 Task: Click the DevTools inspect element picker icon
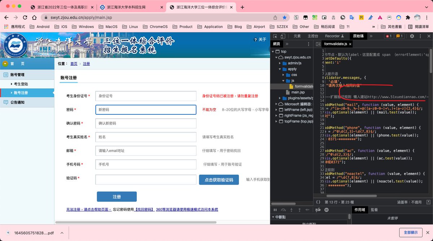point(275,36)
